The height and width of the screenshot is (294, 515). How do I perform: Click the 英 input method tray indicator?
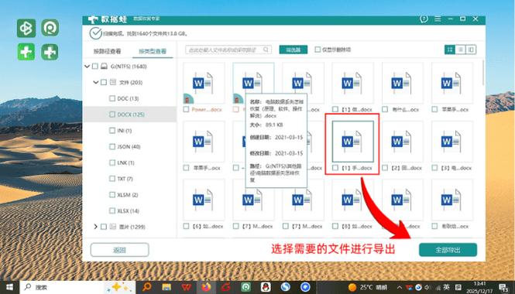pos(447,288)
